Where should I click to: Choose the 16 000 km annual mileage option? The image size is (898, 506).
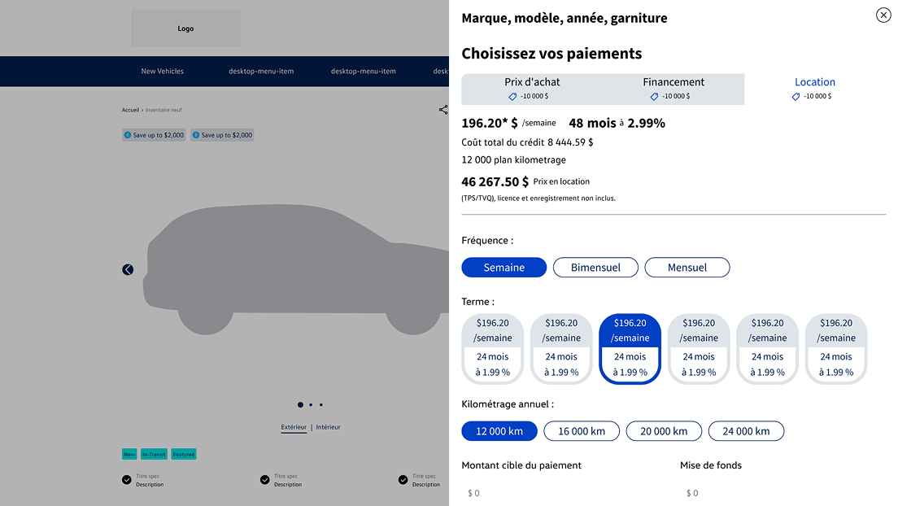582,431
